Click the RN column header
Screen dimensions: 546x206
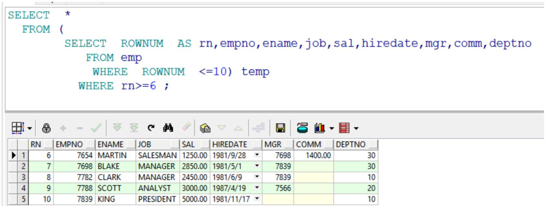coord(41,144)
